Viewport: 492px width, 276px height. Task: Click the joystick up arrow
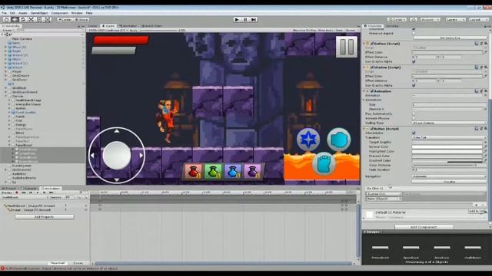click(x=117, y=131)
